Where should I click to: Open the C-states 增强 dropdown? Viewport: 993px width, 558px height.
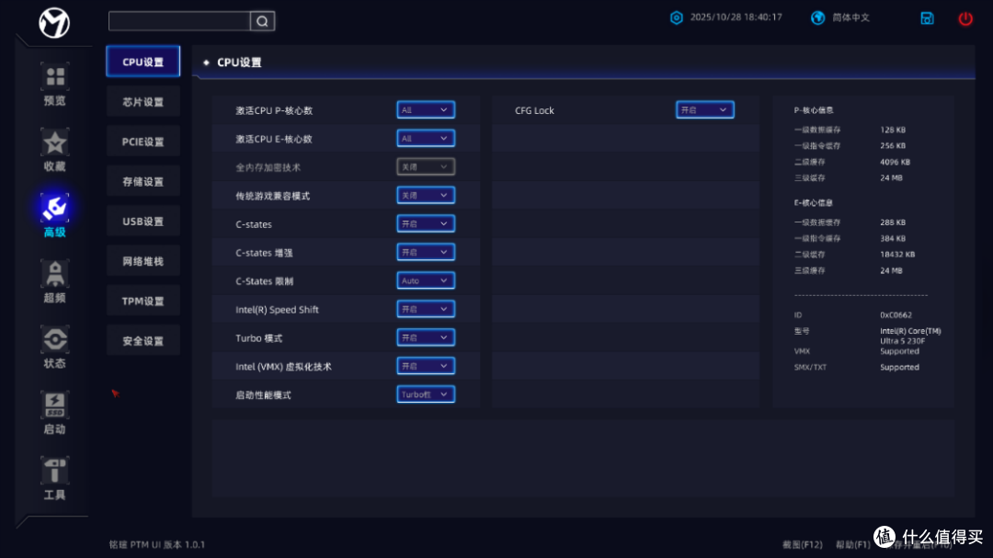click(426, 253)
